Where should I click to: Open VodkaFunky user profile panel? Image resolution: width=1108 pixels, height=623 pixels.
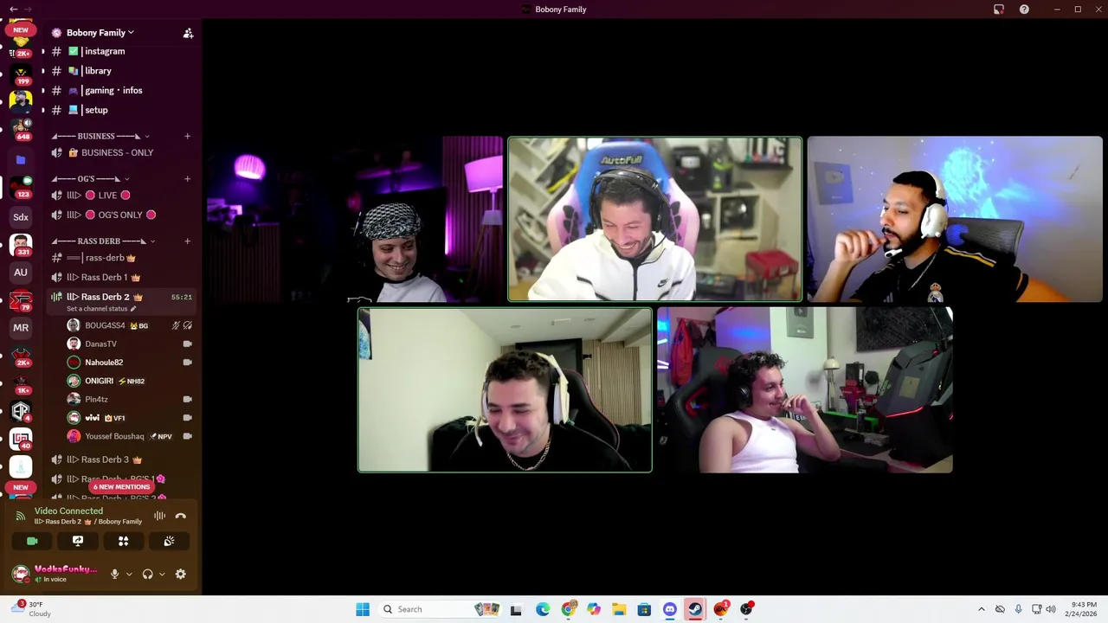tap(57, 574)
